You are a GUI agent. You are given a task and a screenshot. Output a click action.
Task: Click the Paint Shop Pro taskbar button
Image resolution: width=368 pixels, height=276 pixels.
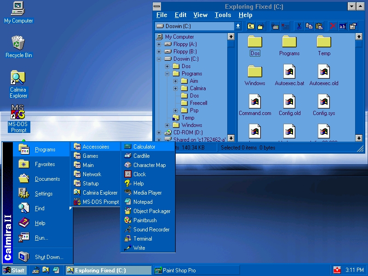[x=195, y=270]
